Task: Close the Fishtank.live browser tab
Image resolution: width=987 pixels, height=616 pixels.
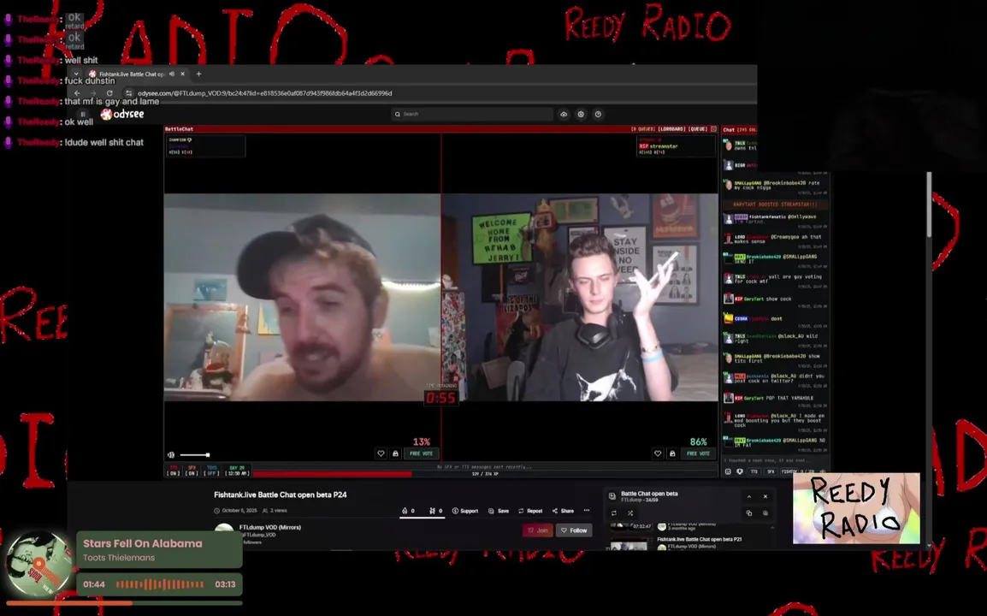Action: coord(183,74)
